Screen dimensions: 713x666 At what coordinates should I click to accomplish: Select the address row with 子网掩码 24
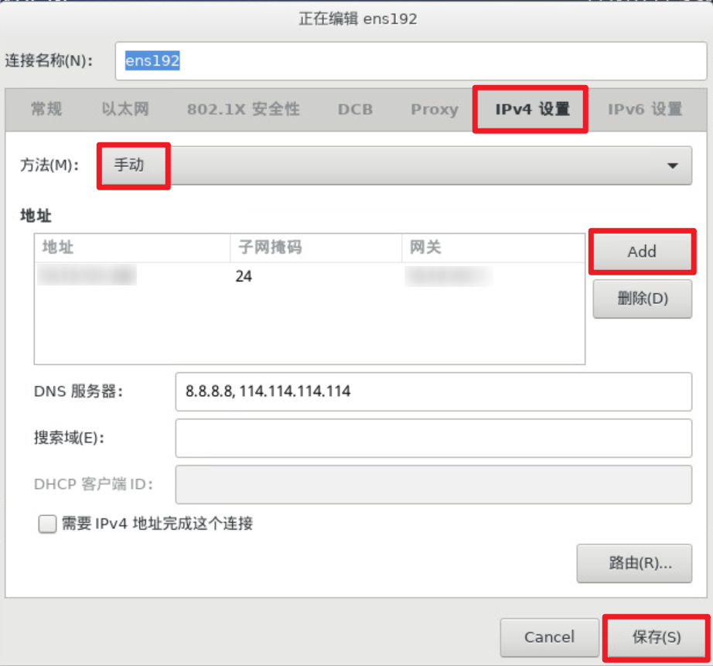pyautogui.click(x=309, y=276)
